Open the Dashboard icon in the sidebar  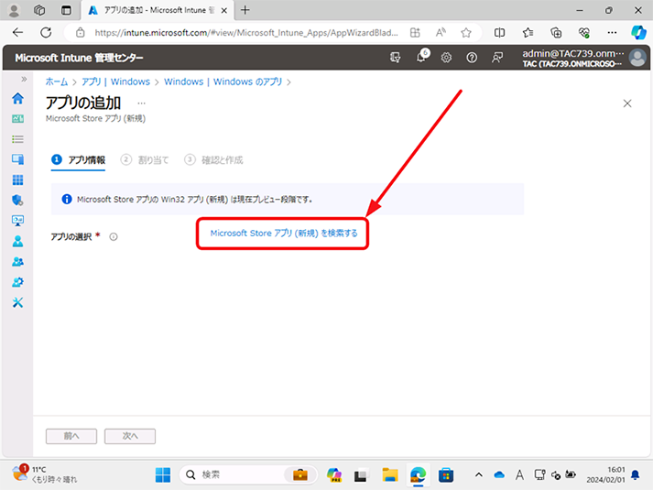click(17, 119)
